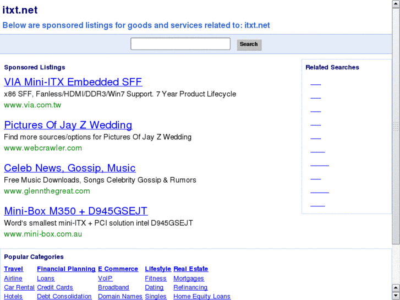
Task: Select the Loans link
Action: 46,279
